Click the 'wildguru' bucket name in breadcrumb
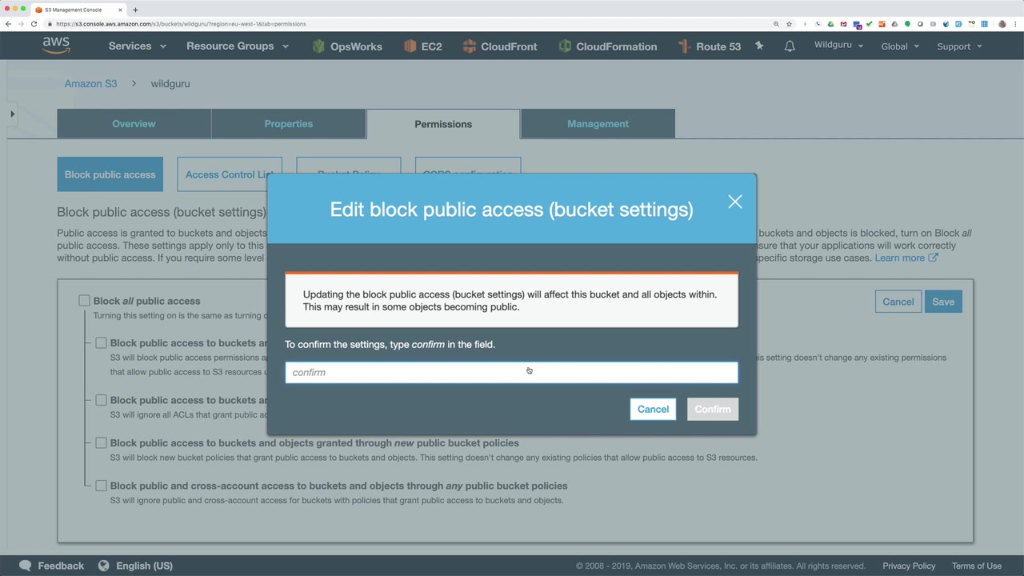Screen dimensions: 1024x576 coord(170,83)
